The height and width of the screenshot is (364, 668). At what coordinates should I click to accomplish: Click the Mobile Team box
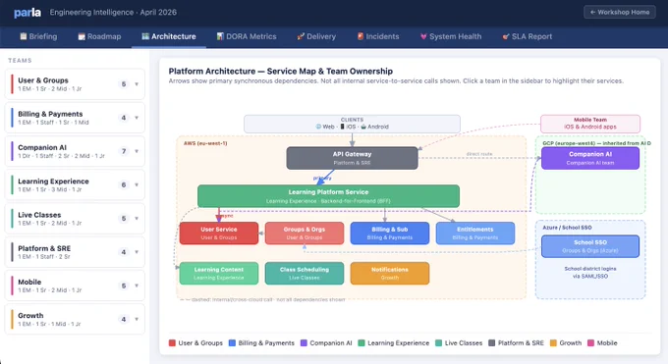click(x=590, y=124)
